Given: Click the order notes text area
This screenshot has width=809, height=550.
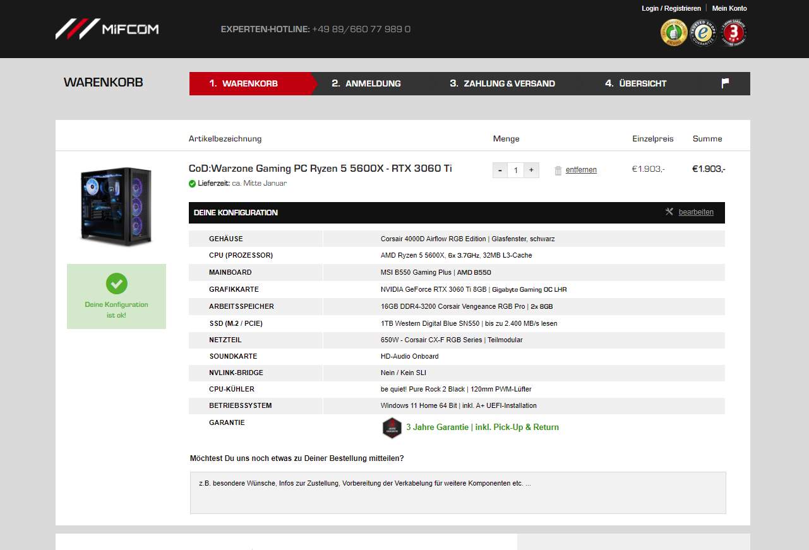Looking at the screenshot, I should (x=458, y=493).
